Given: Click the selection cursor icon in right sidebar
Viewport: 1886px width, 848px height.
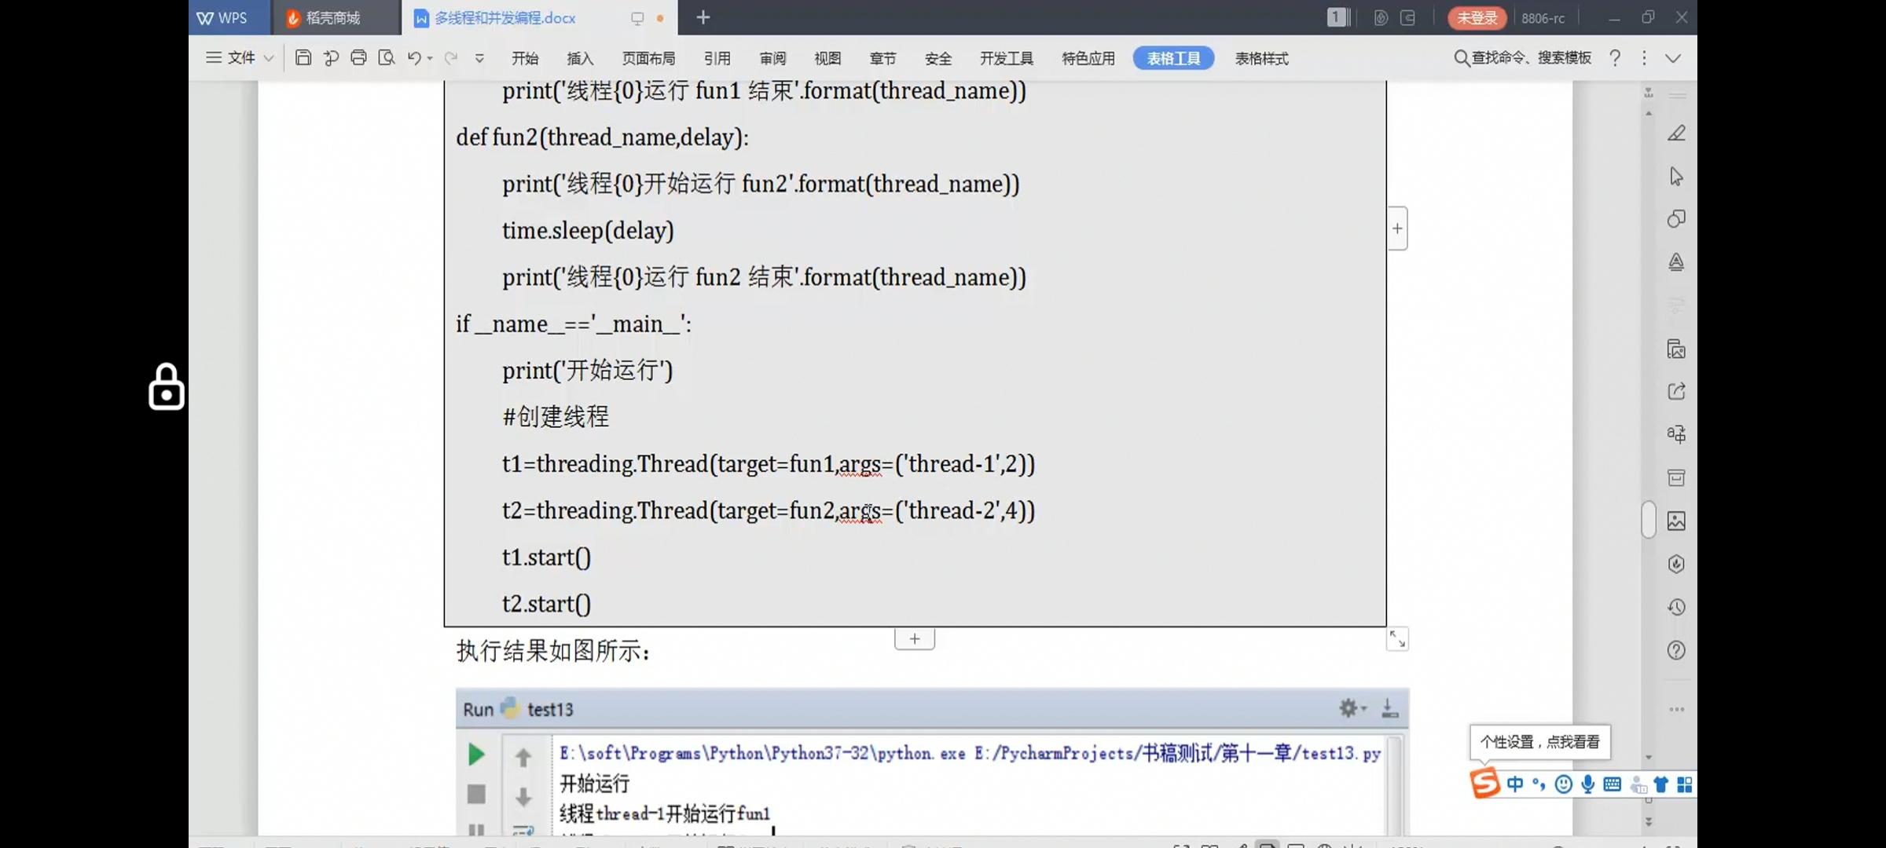Looking at the screenshot, I should tap(1676, 176).
